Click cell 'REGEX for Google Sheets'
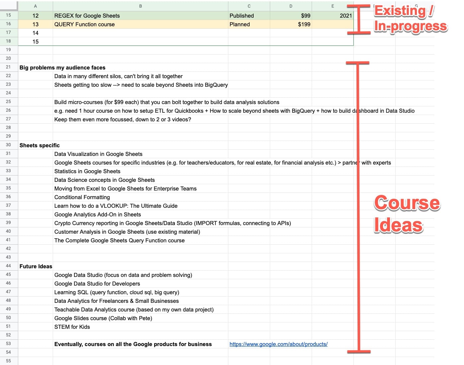 [x=140, y=16]
